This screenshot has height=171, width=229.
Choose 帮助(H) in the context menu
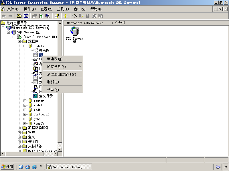(62, 90)
